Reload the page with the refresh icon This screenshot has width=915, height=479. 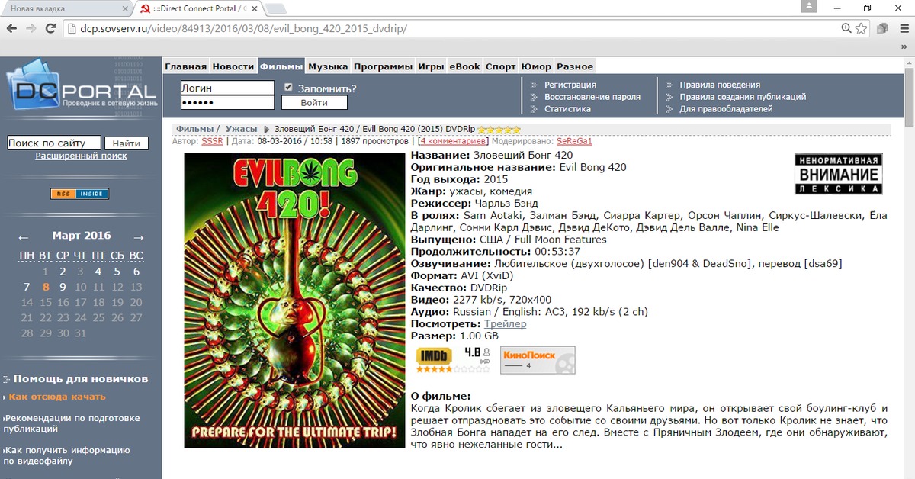pos(50,28)
